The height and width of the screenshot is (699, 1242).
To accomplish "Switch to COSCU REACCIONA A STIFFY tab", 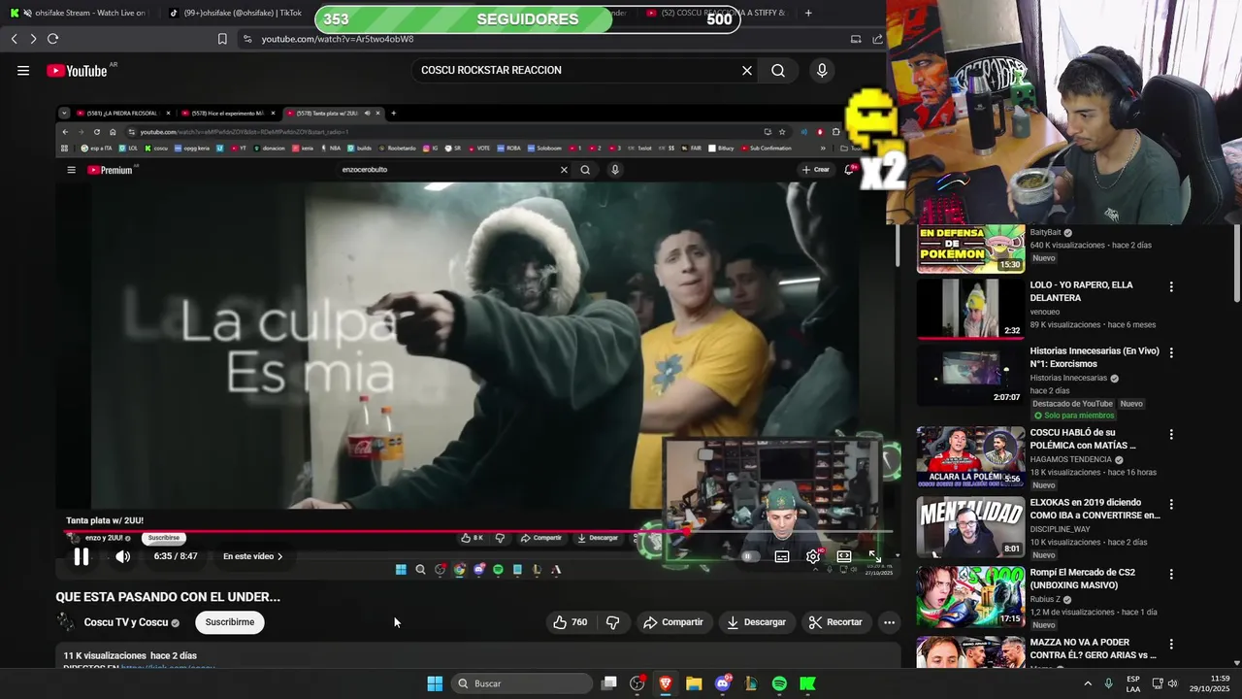I will pos(716,13).
